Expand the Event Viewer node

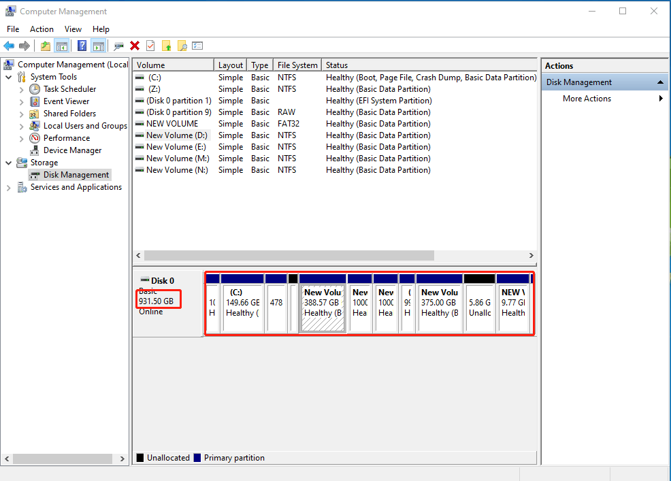[x=21, y=102]
